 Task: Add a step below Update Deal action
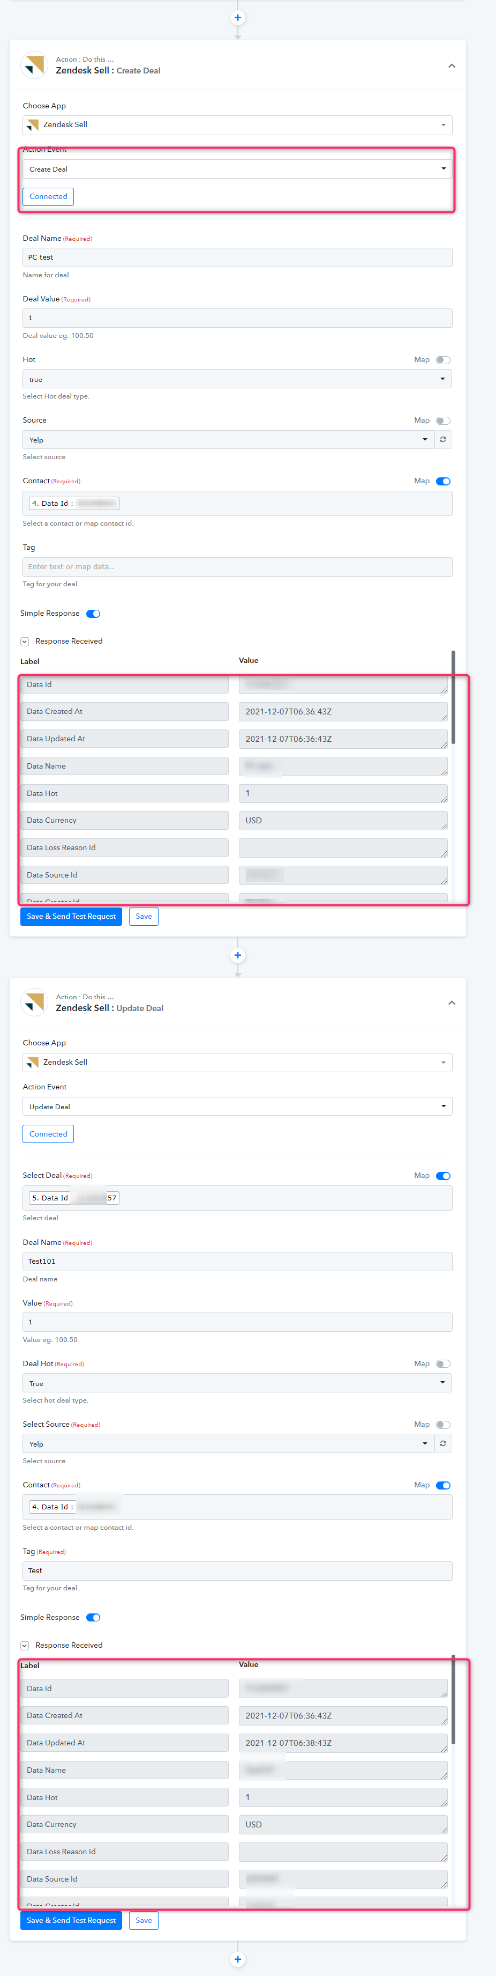[238, 1959]
